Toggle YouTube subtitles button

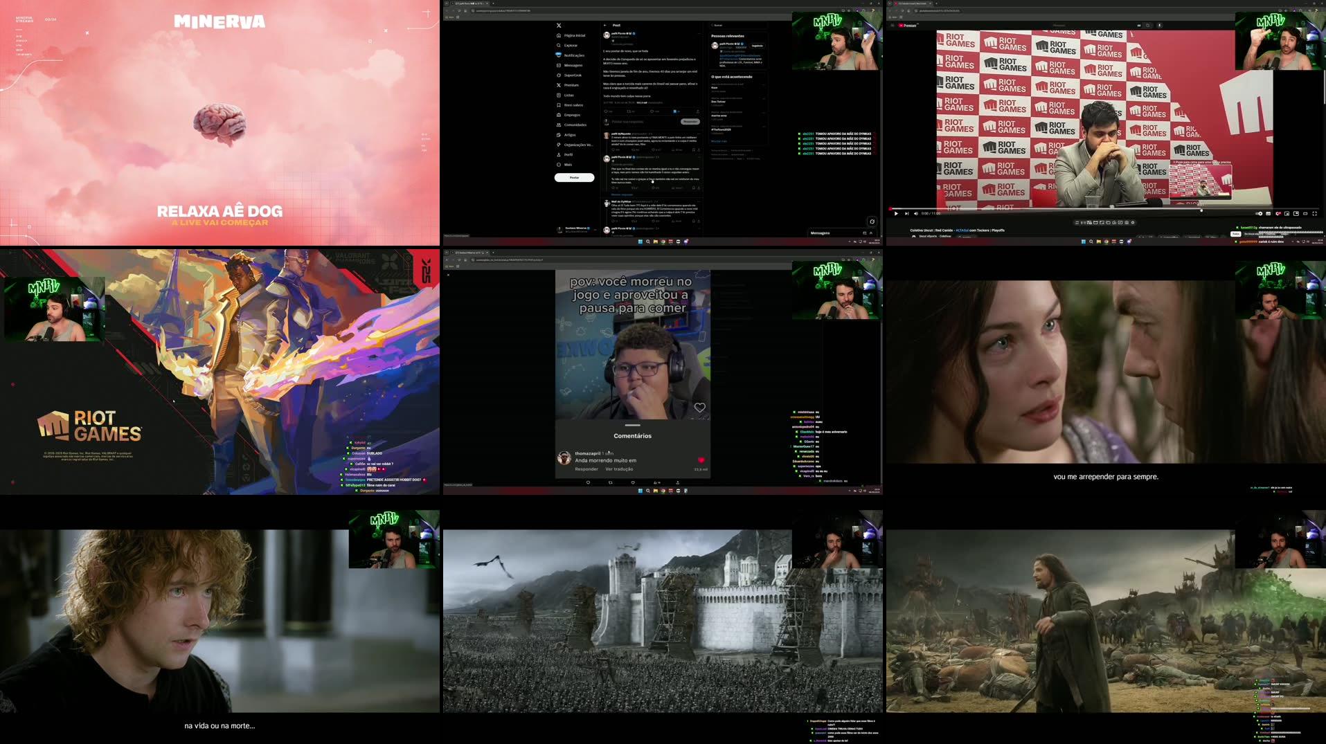pos(1269,213)
